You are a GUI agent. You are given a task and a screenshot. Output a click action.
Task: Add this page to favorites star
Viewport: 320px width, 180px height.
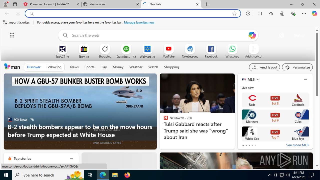(234, 13)
